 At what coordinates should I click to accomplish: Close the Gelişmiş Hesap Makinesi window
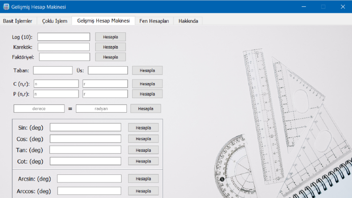pos(343,7)
